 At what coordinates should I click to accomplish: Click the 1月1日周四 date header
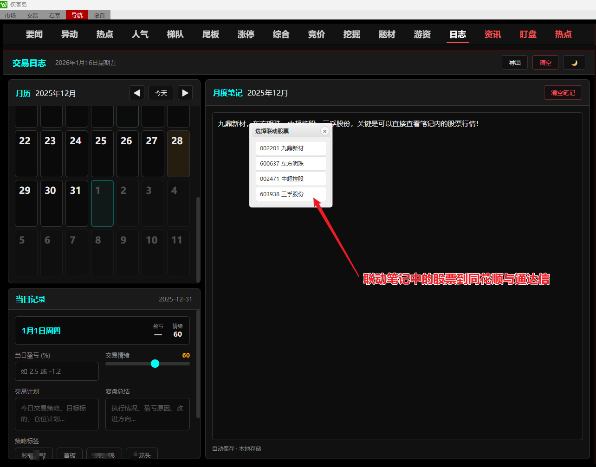41,331
